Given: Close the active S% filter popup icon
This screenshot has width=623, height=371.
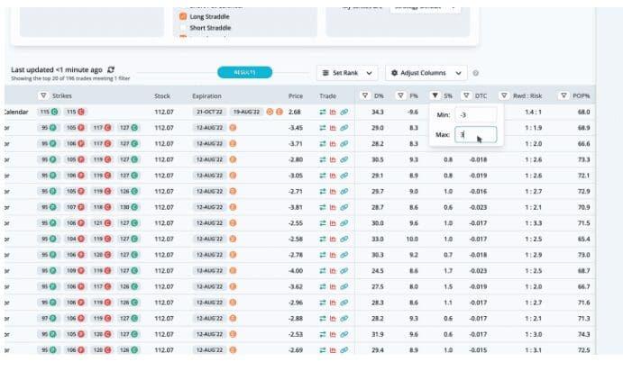Looking at the screenshot, I should pyautogui.click(x=435, y=95).
